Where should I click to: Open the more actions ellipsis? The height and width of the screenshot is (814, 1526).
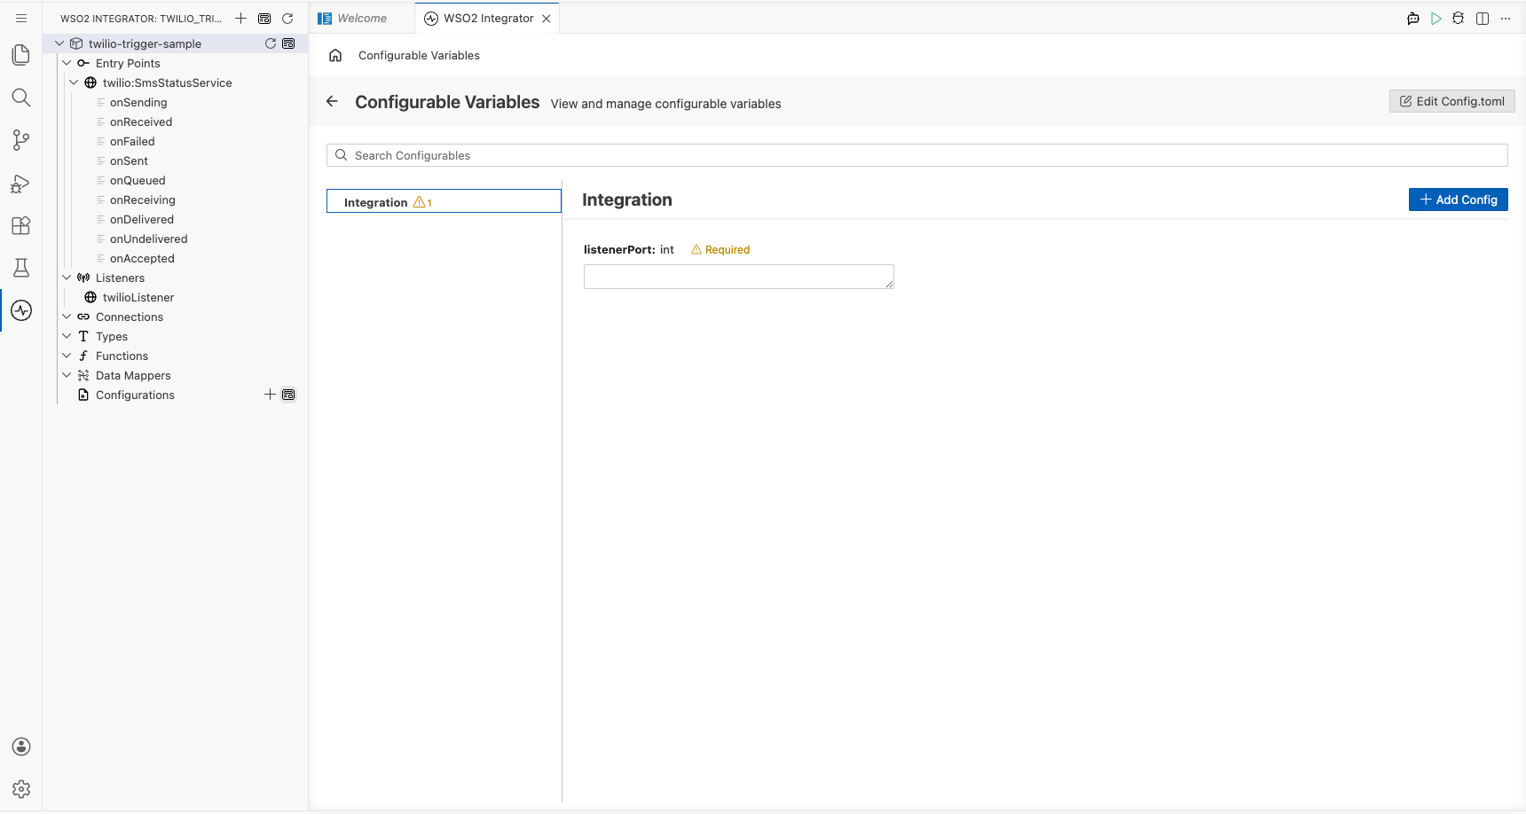pyautogui.click(x=1506, y=19)
